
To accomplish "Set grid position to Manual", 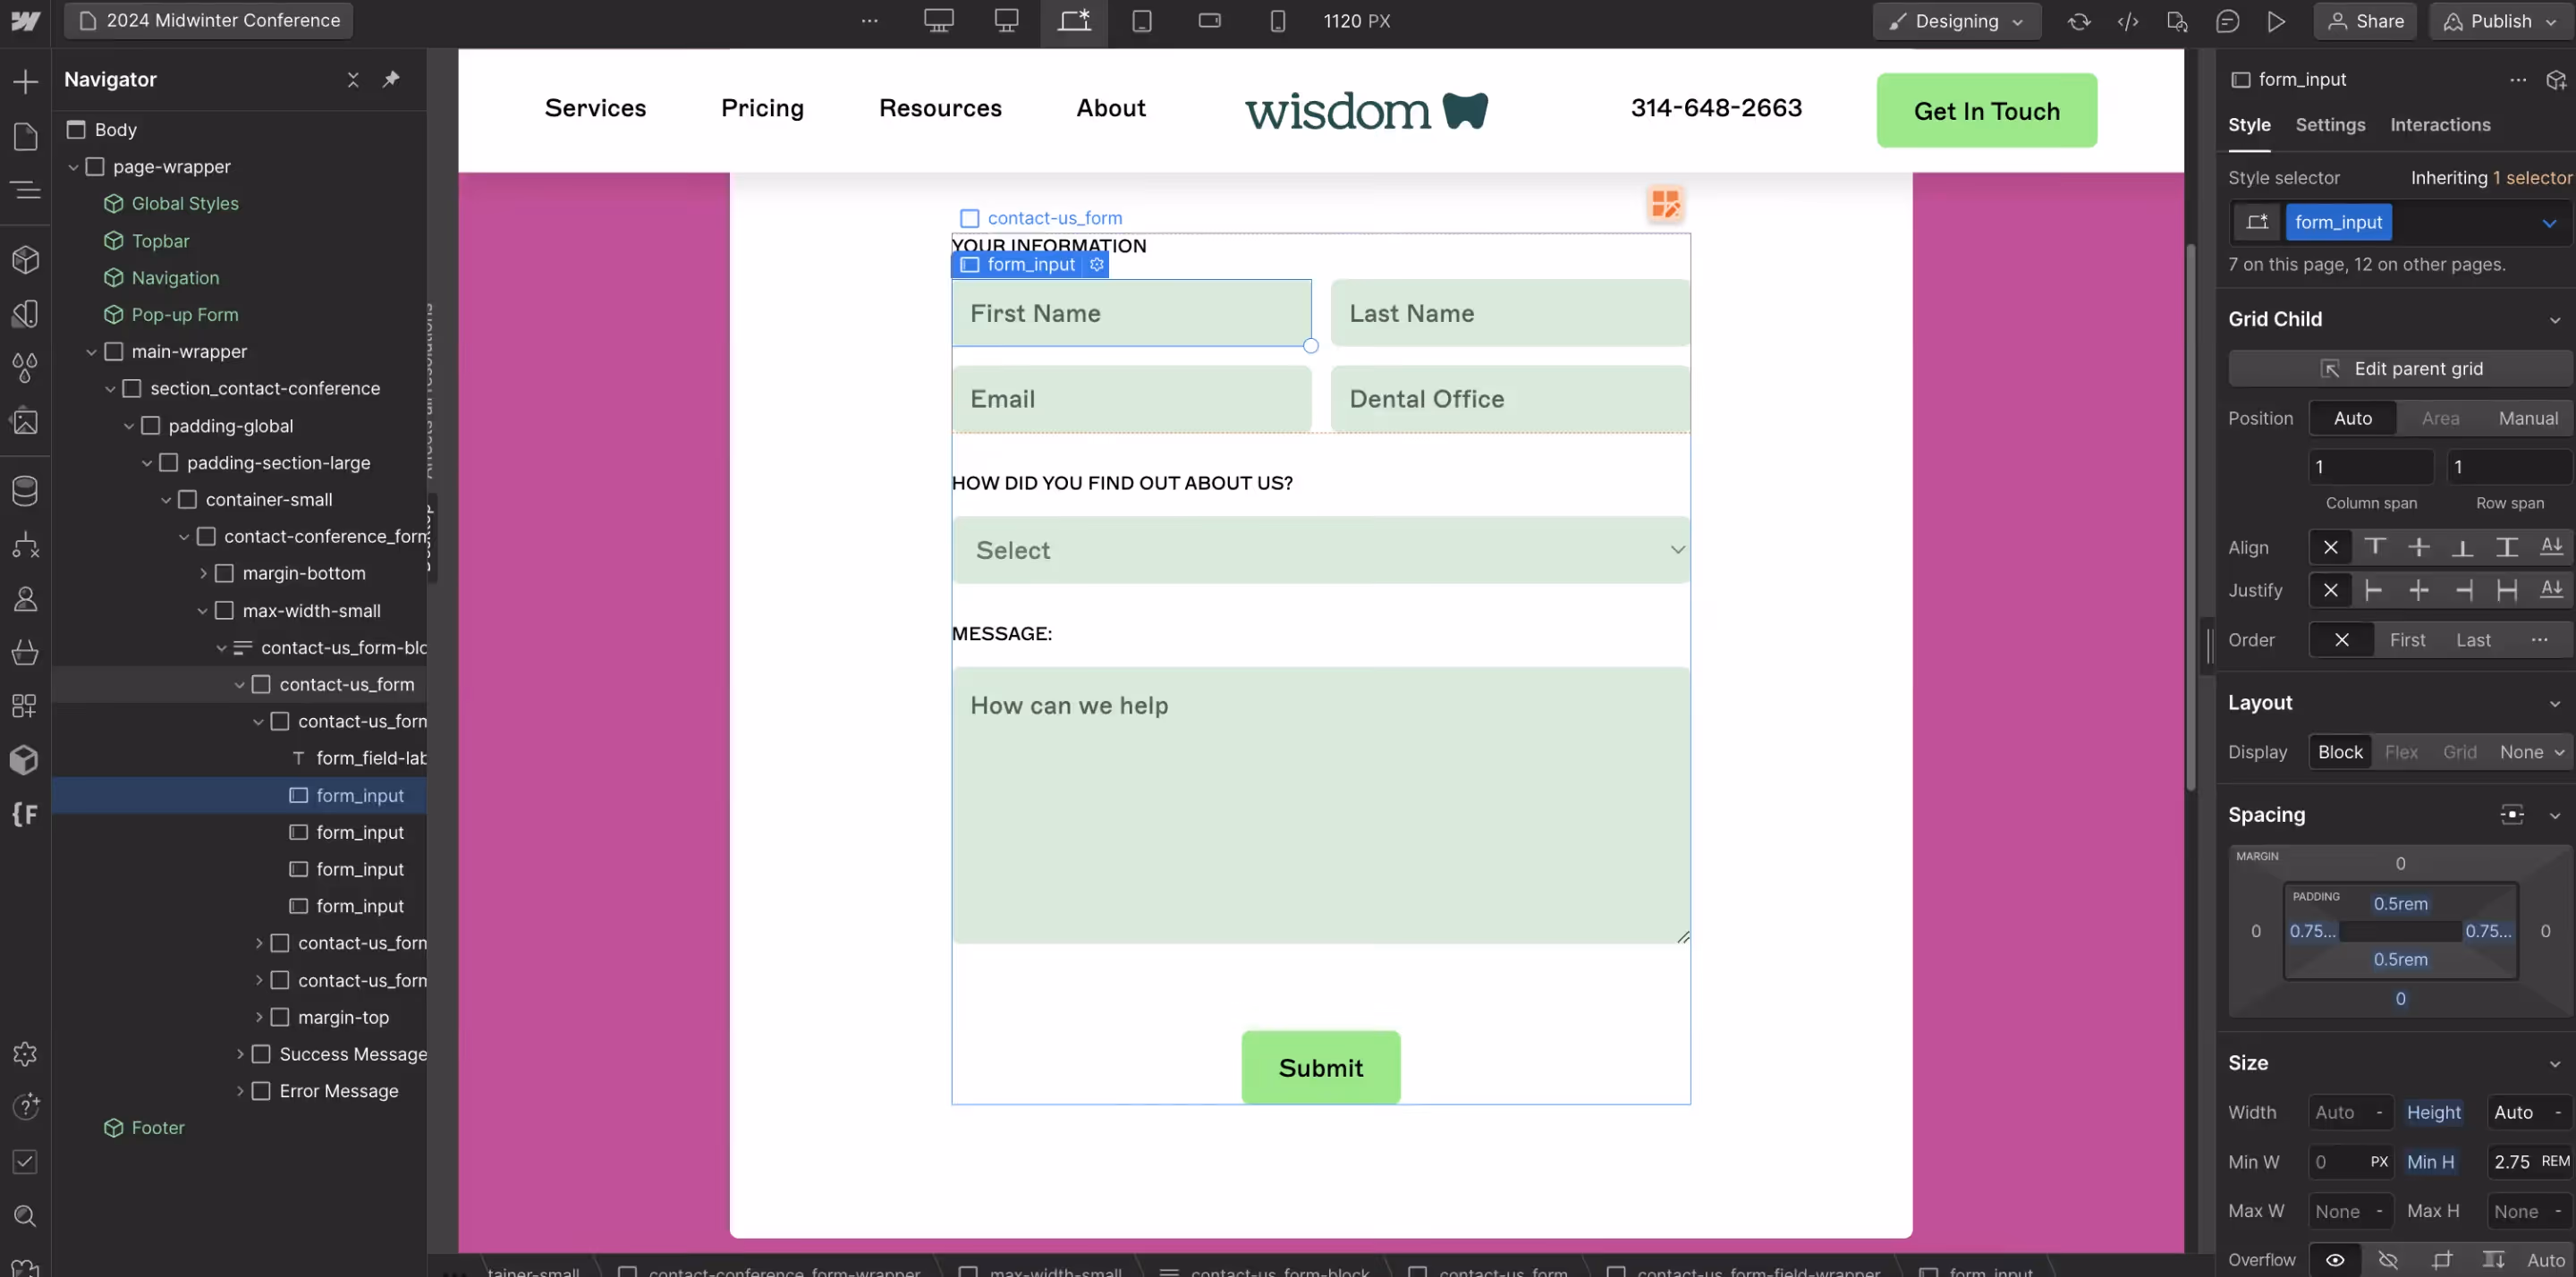I will pos(2528,418).
